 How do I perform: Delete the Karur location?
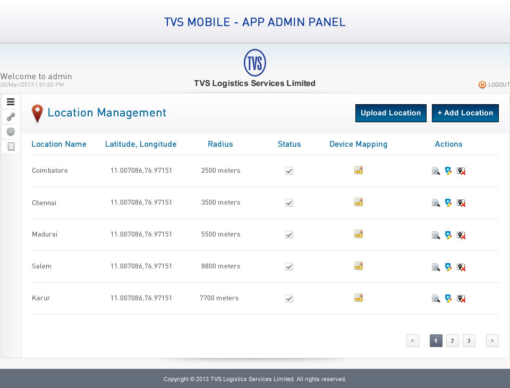pyautogui.click(x=461, y=299)
